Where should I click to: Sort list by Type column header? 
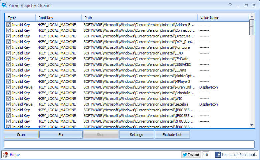(x=20, y=18)
